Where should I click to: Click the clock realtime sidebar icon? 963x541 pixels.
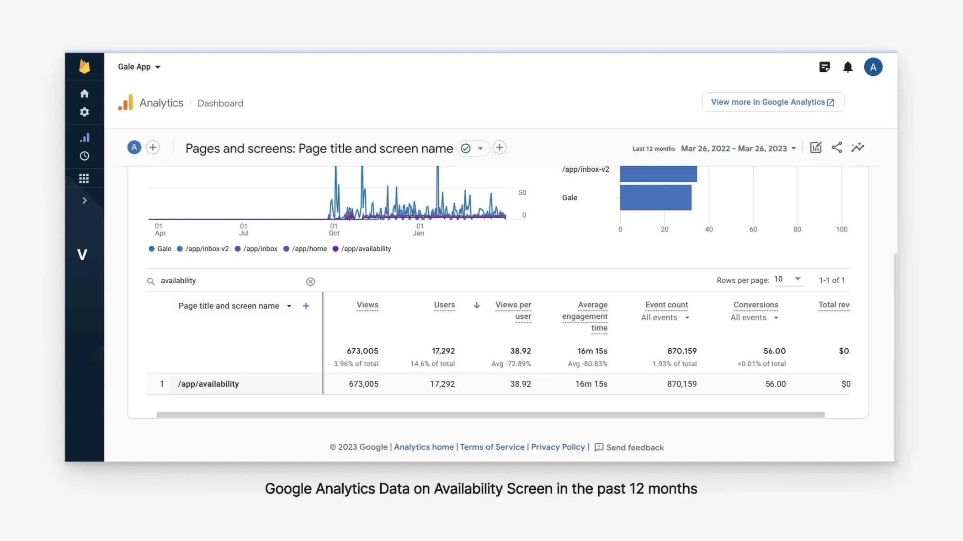point(84,156)
